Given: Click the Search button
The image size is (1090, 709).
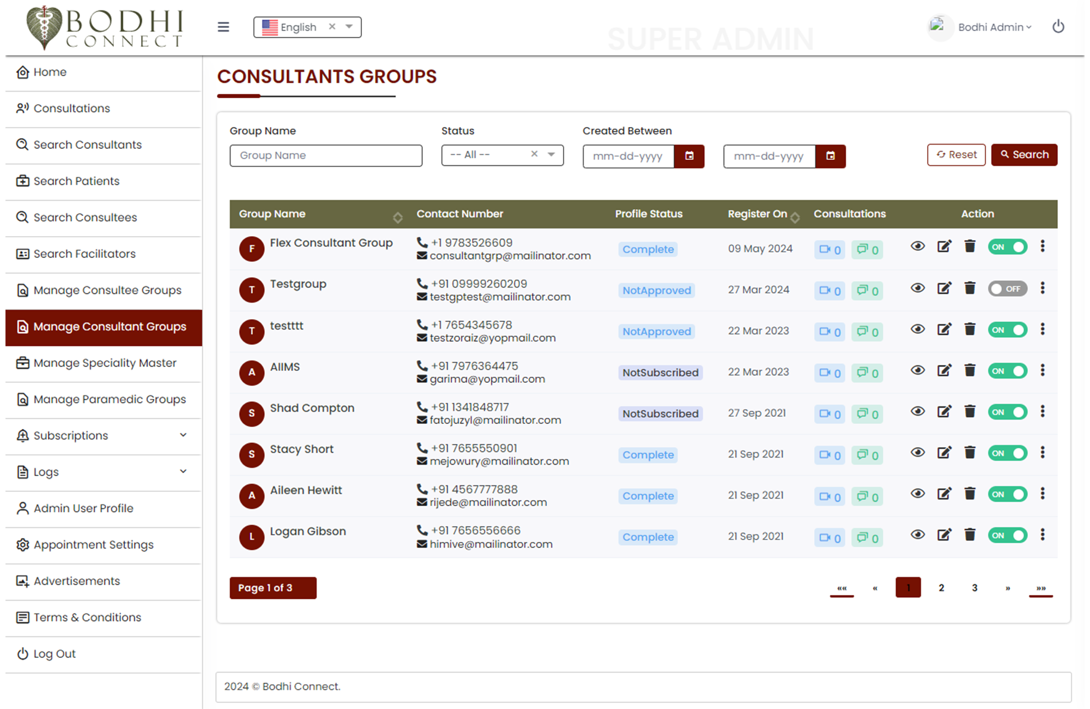Looking at the screenshot, I should (x=1024, y=155).
